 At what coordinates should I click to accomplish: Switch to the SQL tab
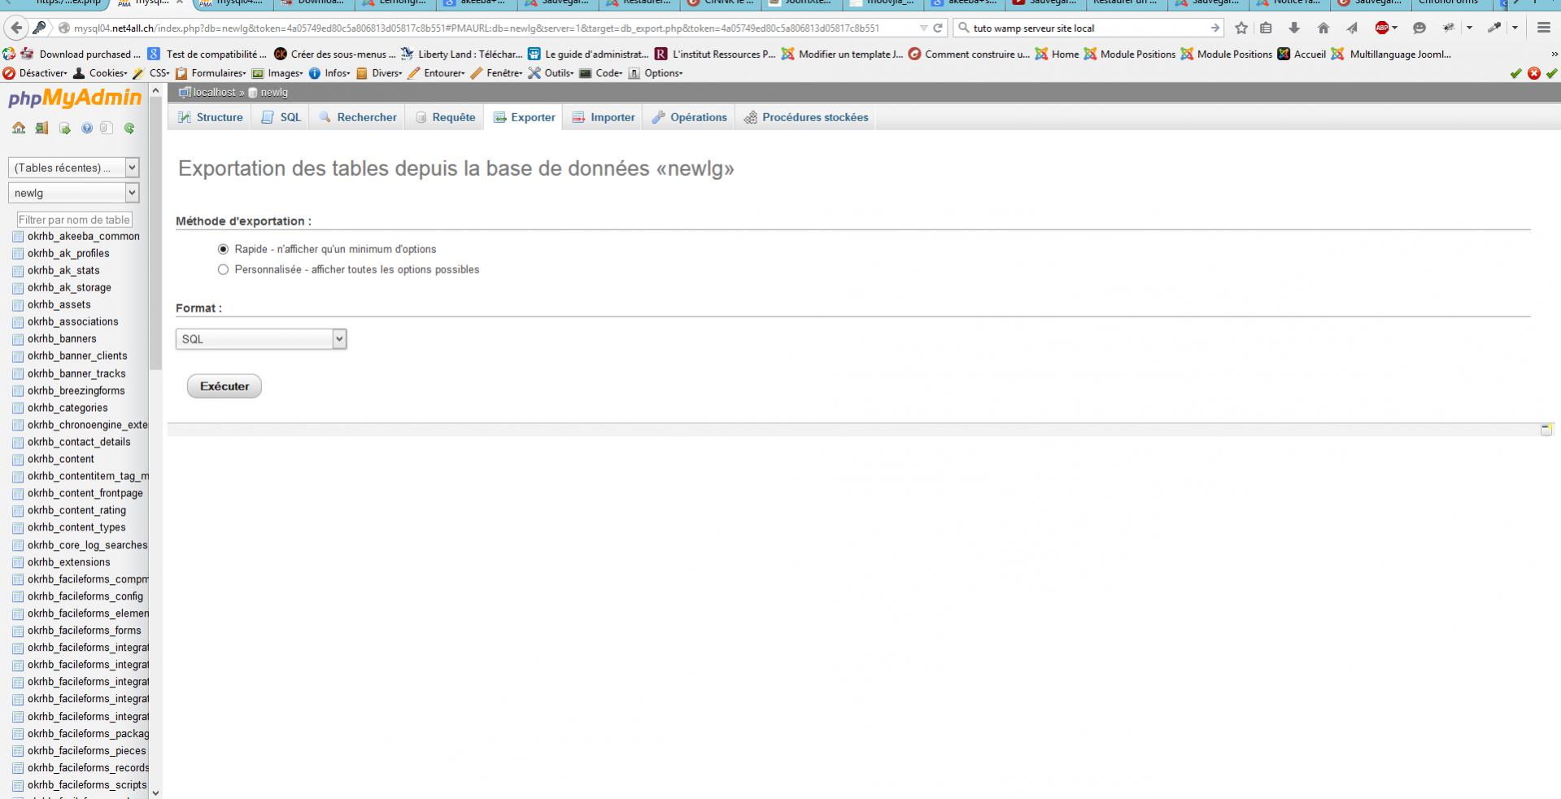tap(281, 117)
